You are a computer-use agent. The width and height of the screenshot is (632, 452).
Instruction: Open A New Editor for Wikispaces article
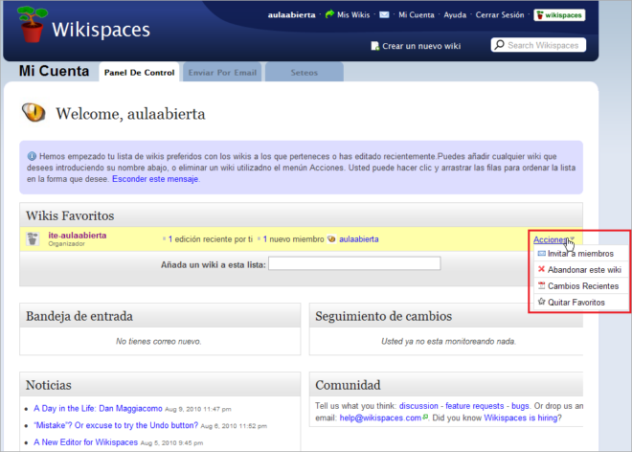tap(85, 442)
